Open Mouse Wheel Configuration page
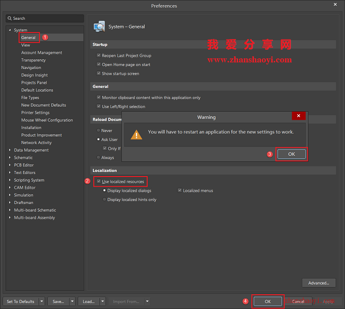 [x=47, y=120]
